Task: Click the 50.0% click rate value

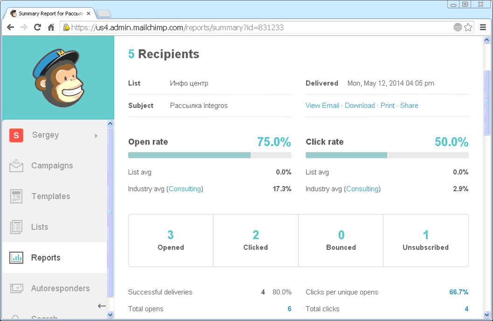Action: click(x=451, y=142)
